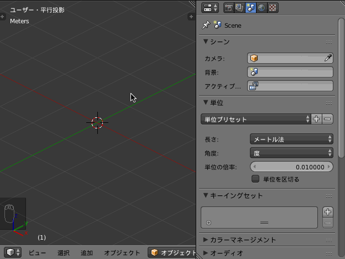Expand the オーディオ panel

coord(206,253)
